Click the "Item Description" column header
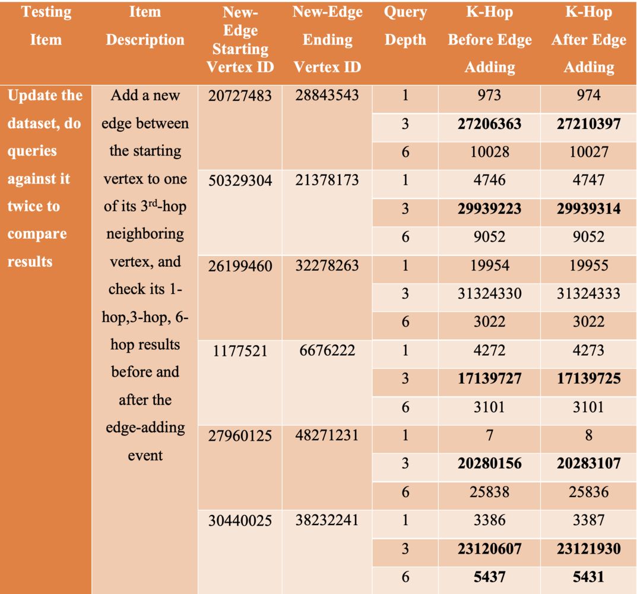 click(x=145, y=27)
